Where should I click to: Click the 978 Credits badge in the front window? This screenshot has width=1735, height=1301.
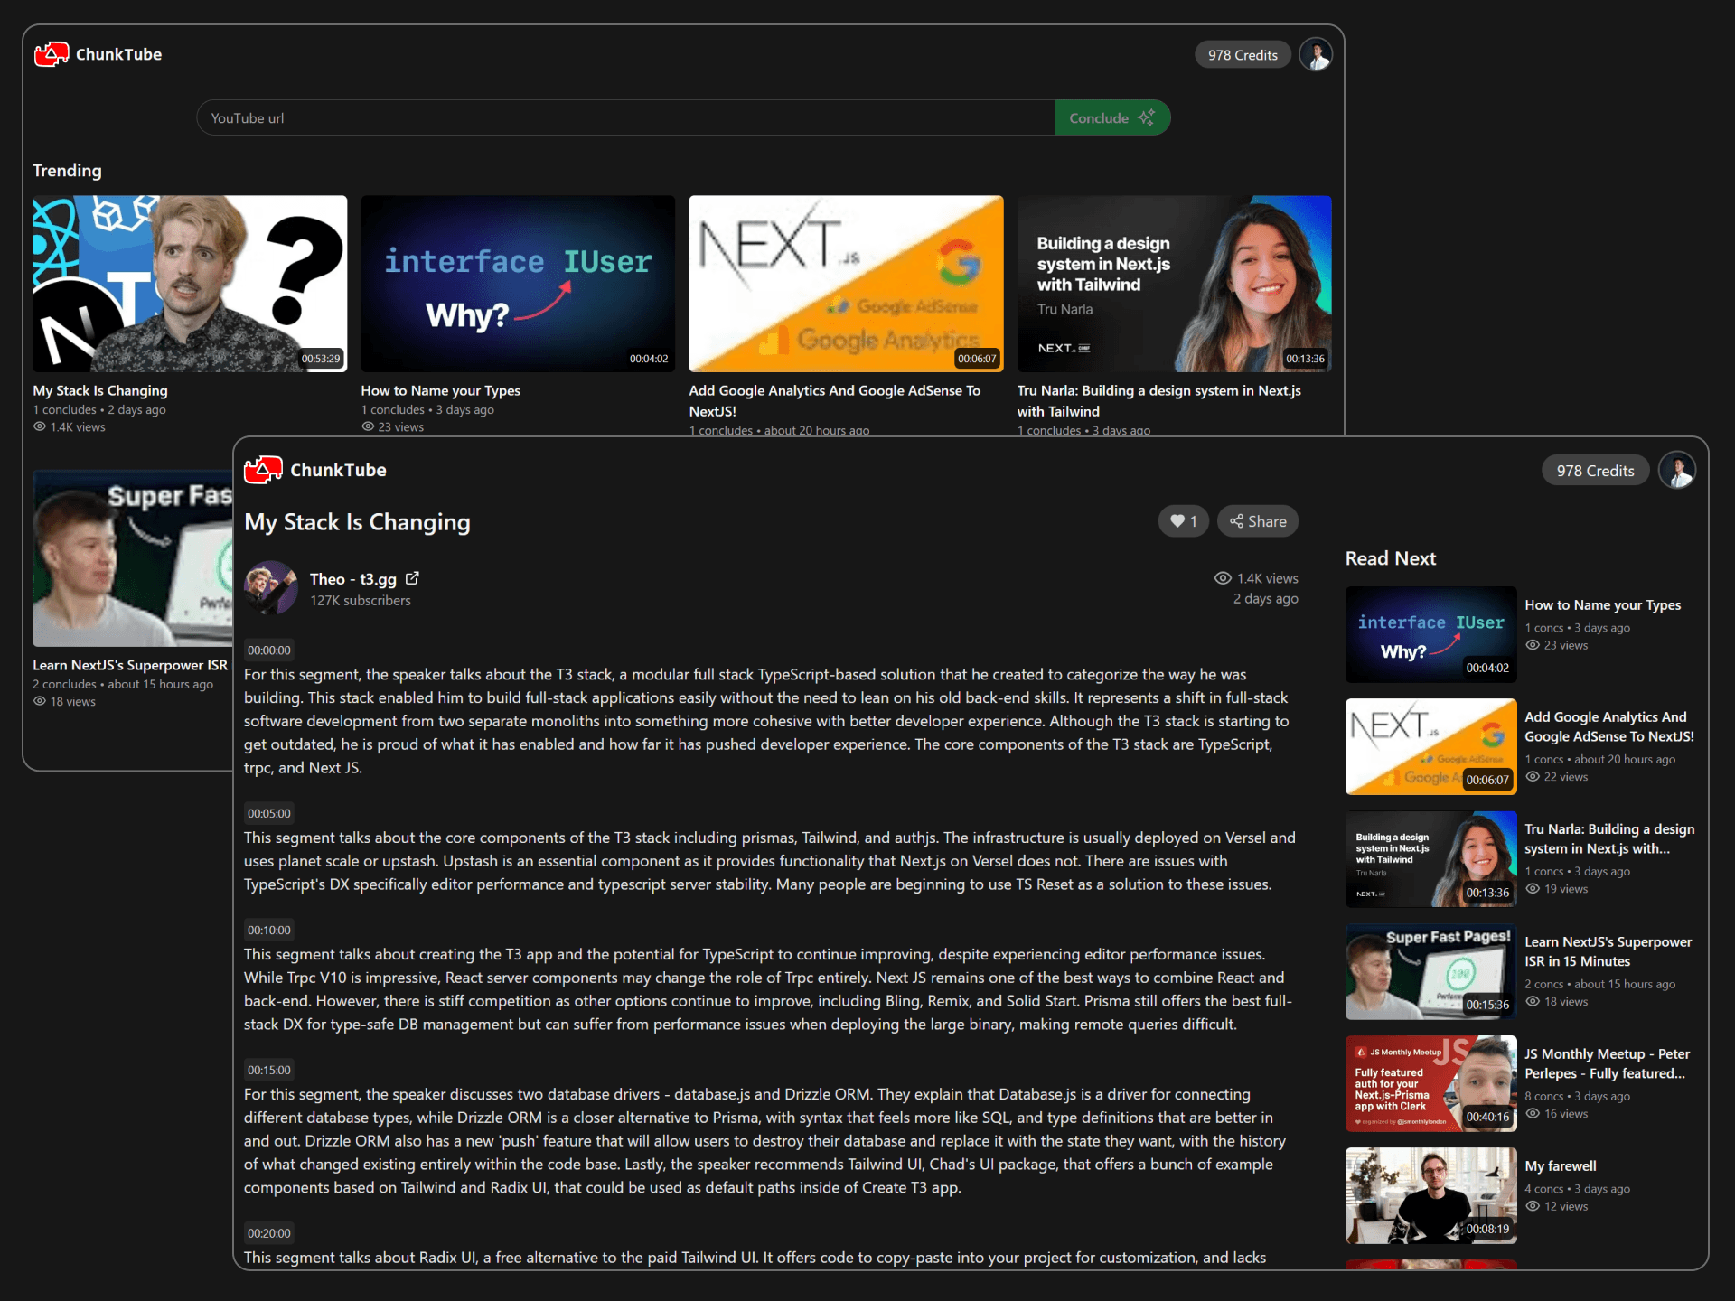pos(1595,471)
